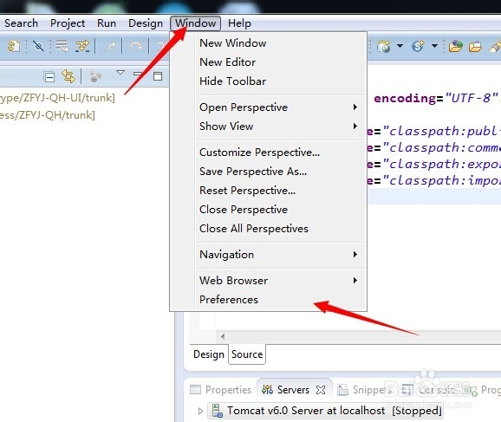This screenshot has height=422, width=501.
Task: Open the Help menu
Action: click(239, 23)
